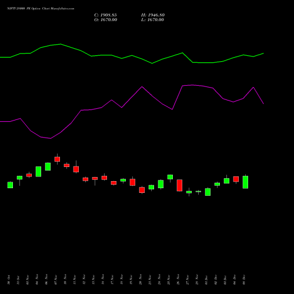Screen dimensions: 294x294
Task: Select the green candle for 24 Nov
Action: pyautogui.click(x=161, y=184)
